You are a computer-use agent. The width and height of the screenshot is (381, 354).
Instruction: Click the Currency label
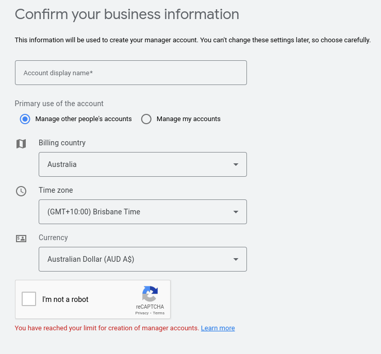[53, 238]
